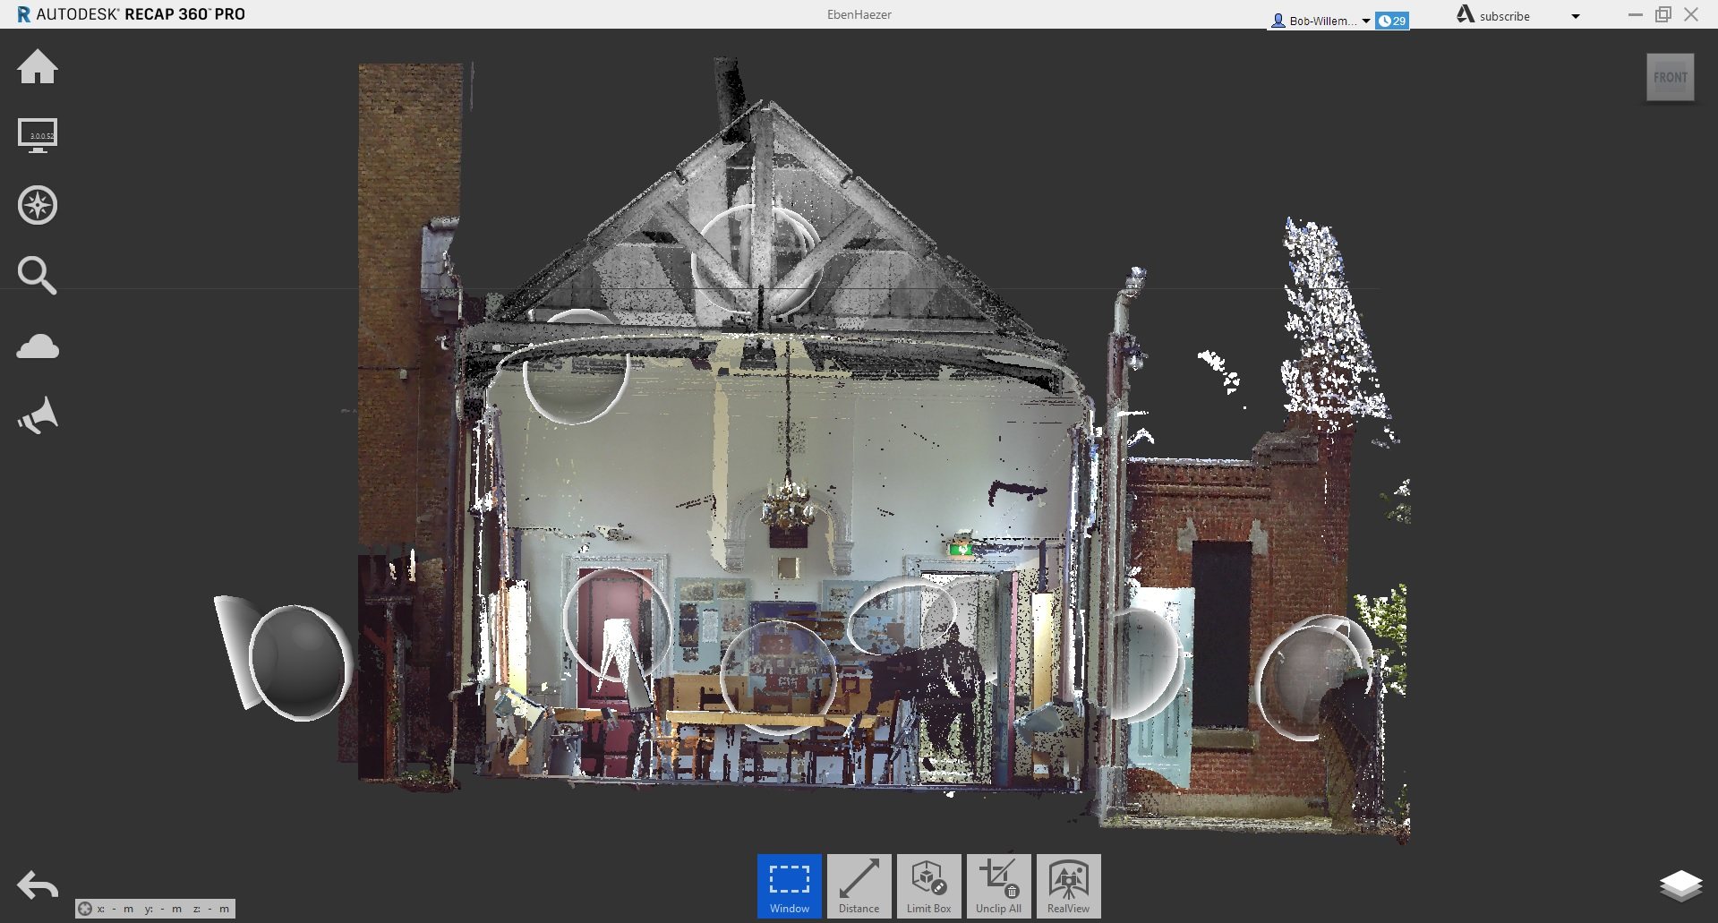Screen dimensions: 1718x923
Task: Toggle the Limit Box tool
Action: [x=928, y=885]
